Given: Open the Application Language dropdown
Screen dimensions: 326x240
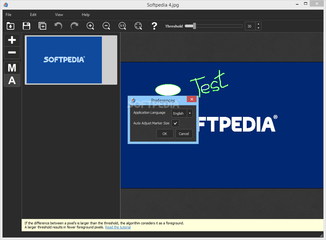Looking at the screenshot, I should [182, 113].
